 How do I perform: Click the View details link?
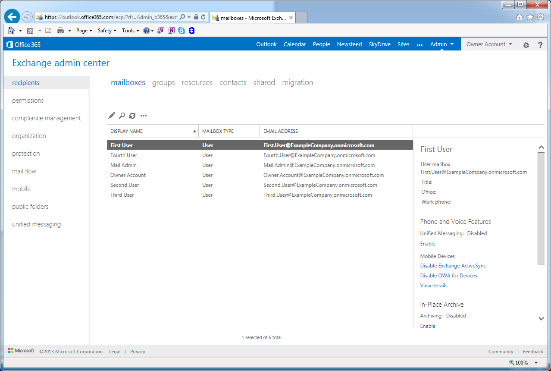pos(433,286)
